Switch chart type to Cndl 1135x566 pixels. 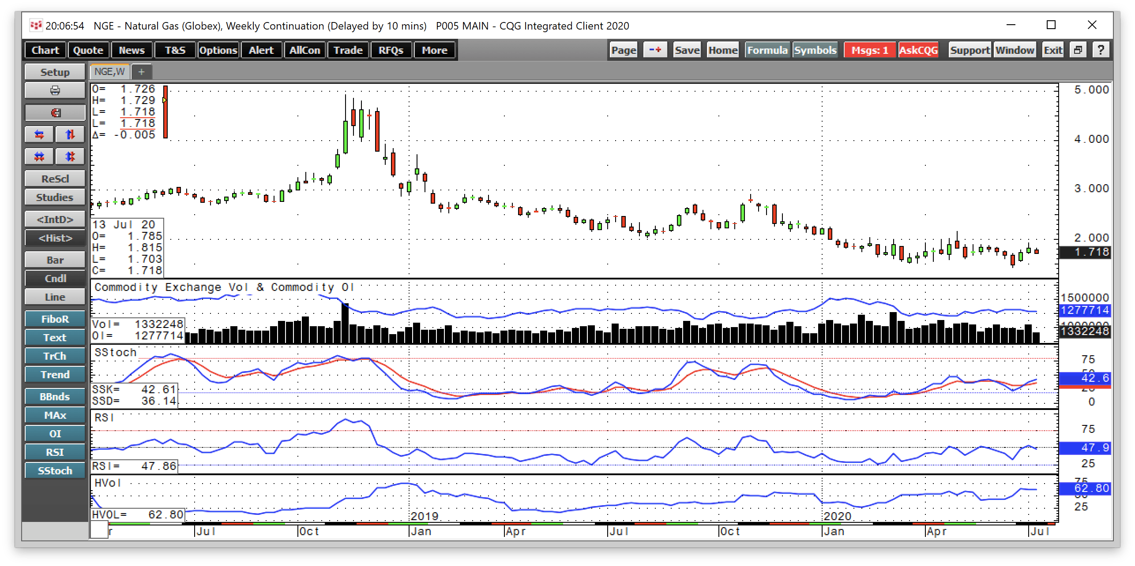pos(55,278)
